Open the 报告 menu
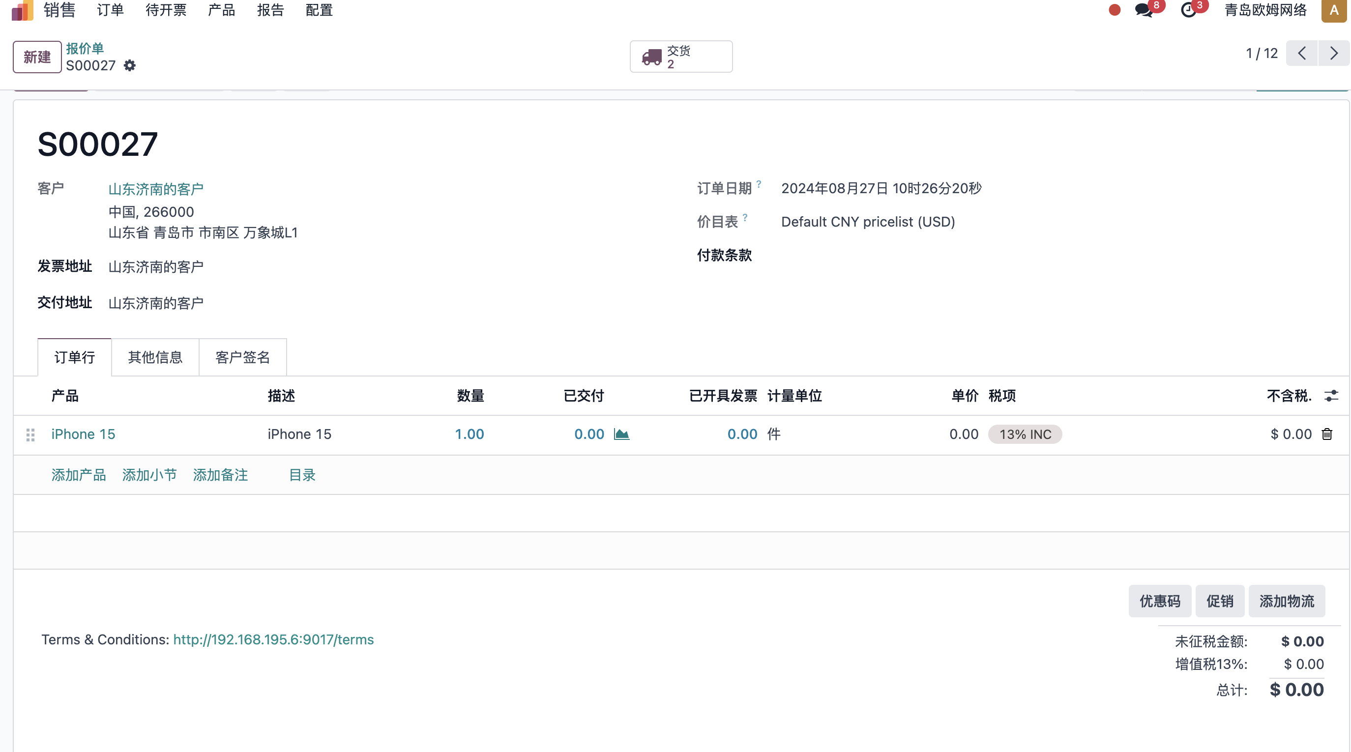1351x752 pixels. [x=270, y=10]
